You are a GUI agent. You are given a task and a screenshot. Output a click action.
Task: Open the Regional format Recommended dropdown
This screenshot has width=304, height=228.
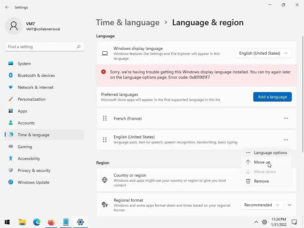point(262,205)
